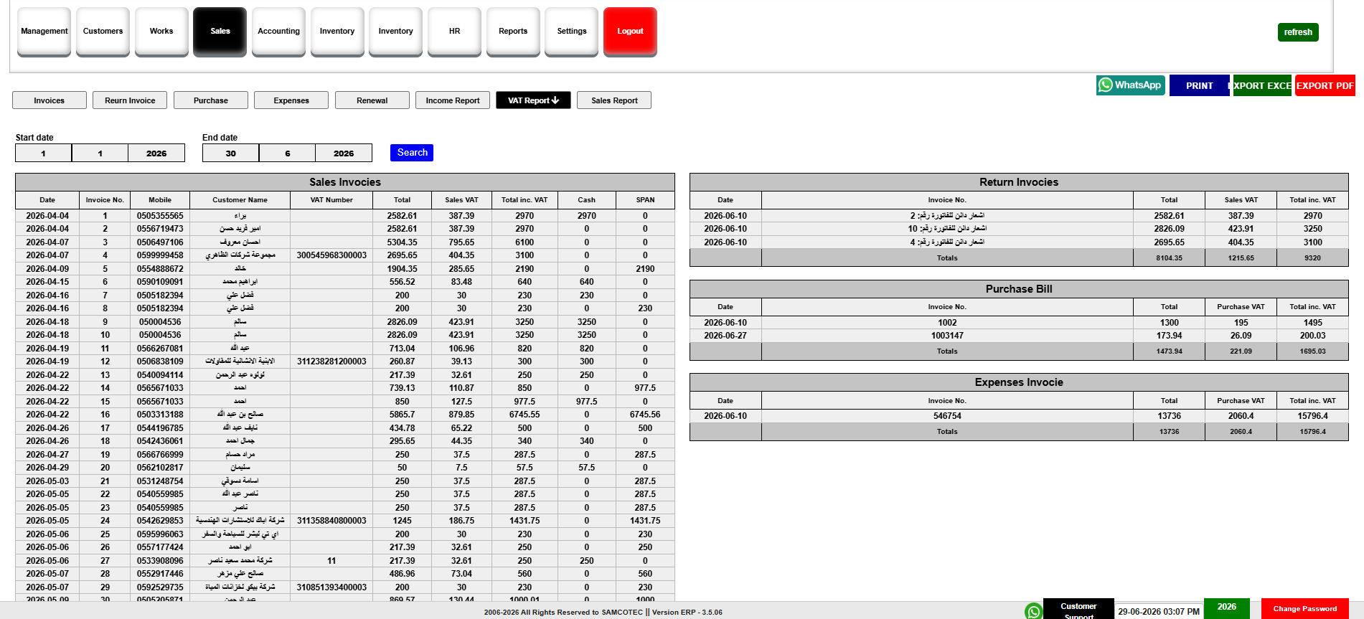This screenshot has height=619, width=1364.
Task: Click the blue Search button
Action: tap(412, 153)
